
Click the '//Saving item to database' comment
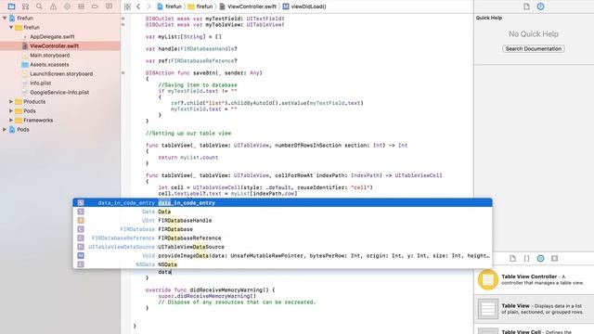tap(198, 85)
